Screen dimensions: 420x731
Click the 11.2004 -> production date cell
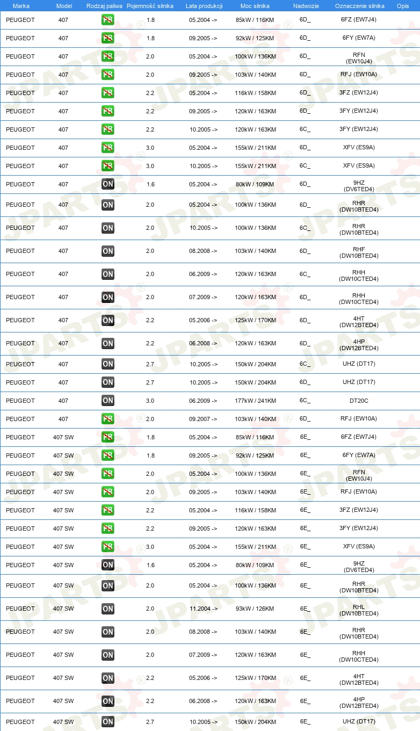pos(204,609)
